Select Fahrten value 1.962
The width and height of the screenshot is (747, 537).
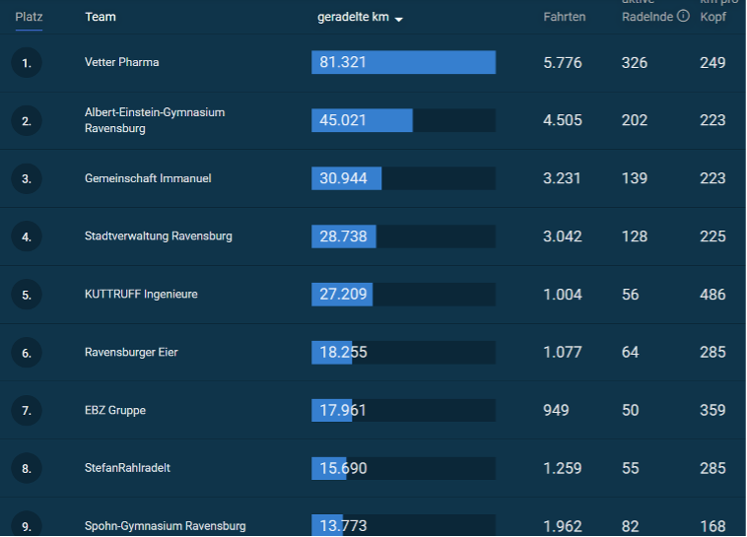(x=563, y=526)
